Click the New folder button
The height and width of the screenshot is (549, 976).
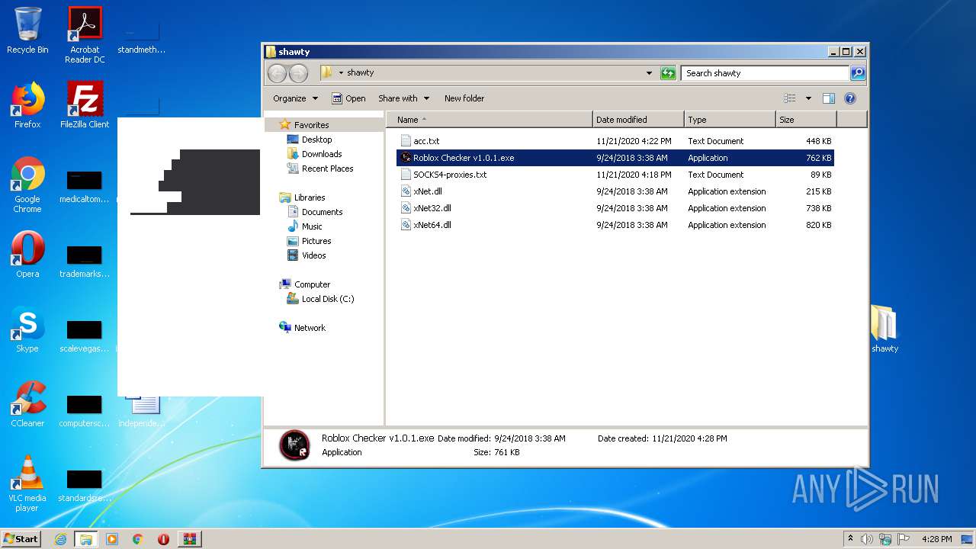(x=464, y=98)
